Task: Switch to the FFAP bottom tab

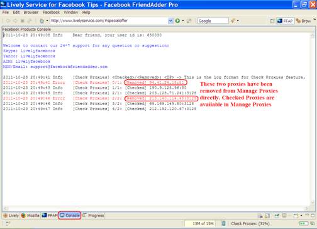Action: click(x=49, y=215)
